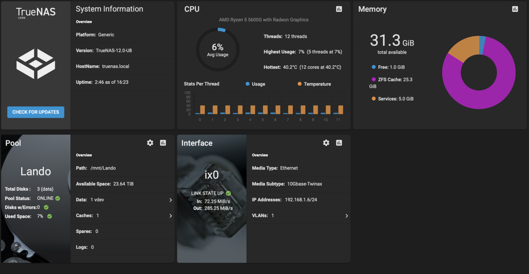Click the 6% Avg Usage gauge
The image size is (529, 274).
pyautogui.click(x=217, y=50)
